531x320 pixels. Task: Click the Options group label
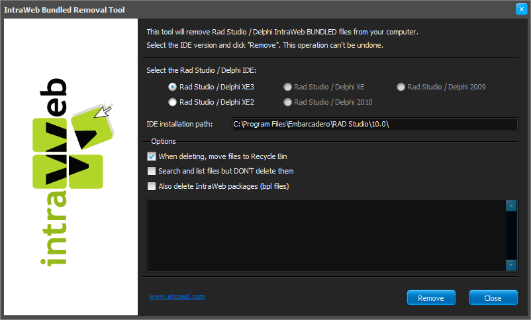pos(163,141)
